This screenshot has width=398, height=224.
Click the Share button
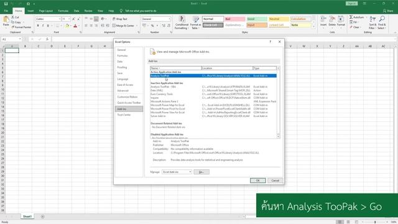tap(388, 11)
